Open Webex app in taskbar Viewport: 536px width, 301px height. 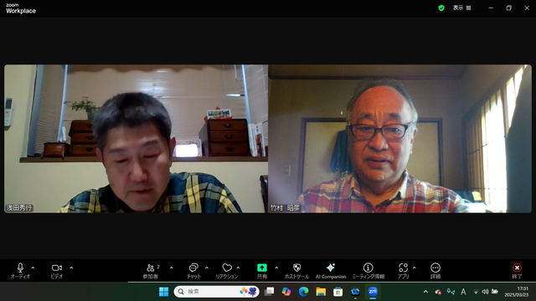[355, 292]
